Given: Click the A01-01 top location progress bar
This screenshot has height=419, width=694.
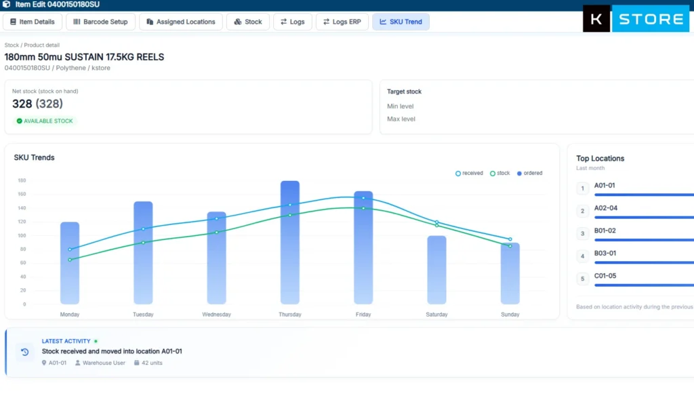Looking at the screenshot, I should (x=644, y=195).
